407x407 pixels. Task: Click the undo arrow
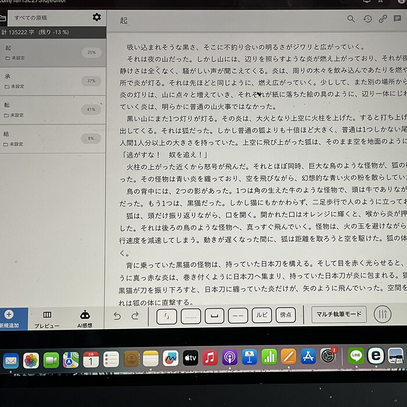coord(117,316)
